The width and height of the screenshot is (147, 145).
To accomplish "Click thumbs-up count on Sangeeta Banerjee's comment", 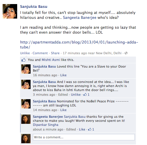I will coord(91,129).
